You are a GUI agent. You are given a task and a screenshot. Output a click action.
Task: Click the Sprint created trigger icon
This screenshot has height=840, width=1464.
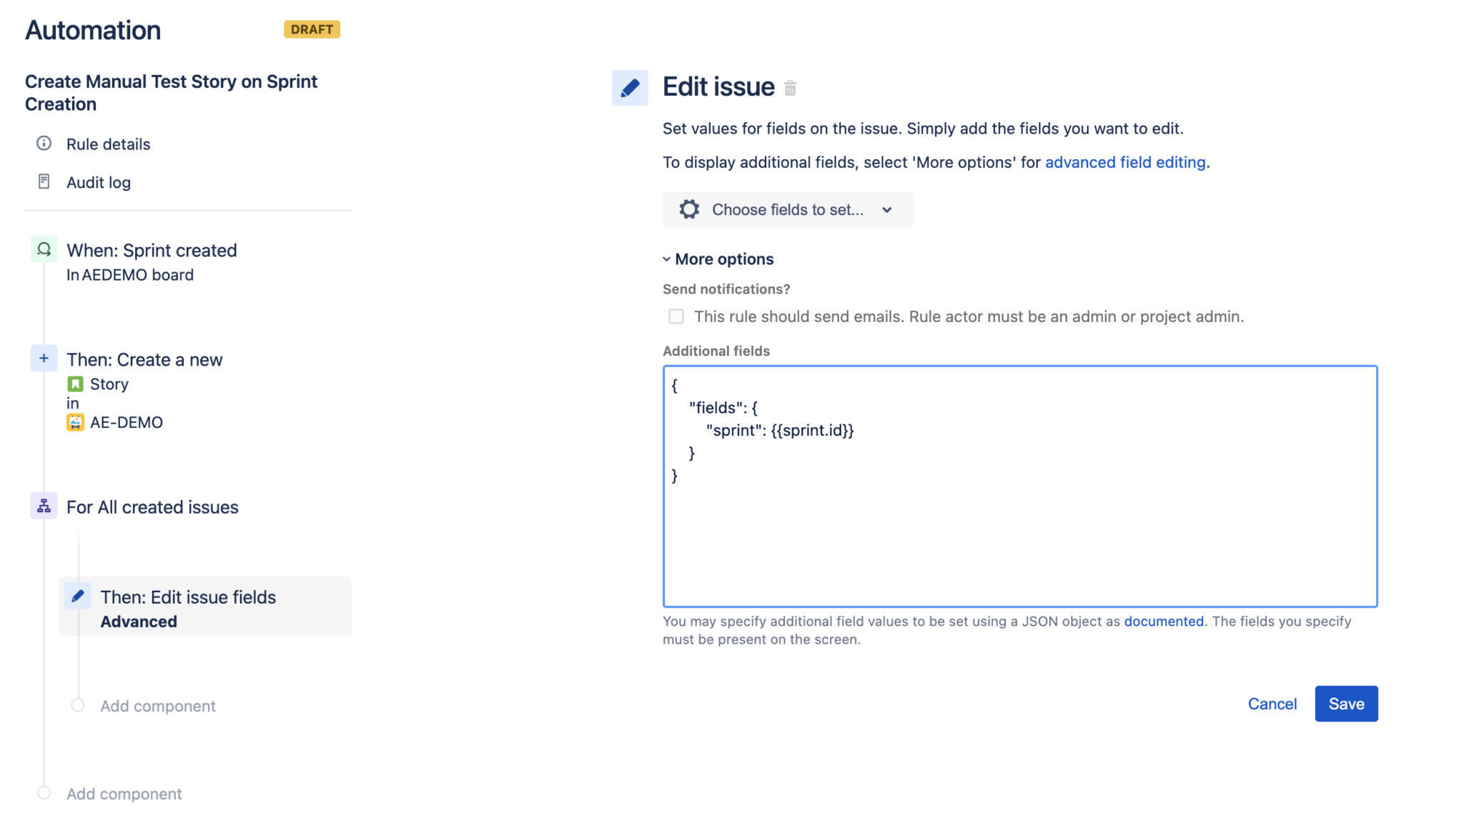[x=44, y=249]
